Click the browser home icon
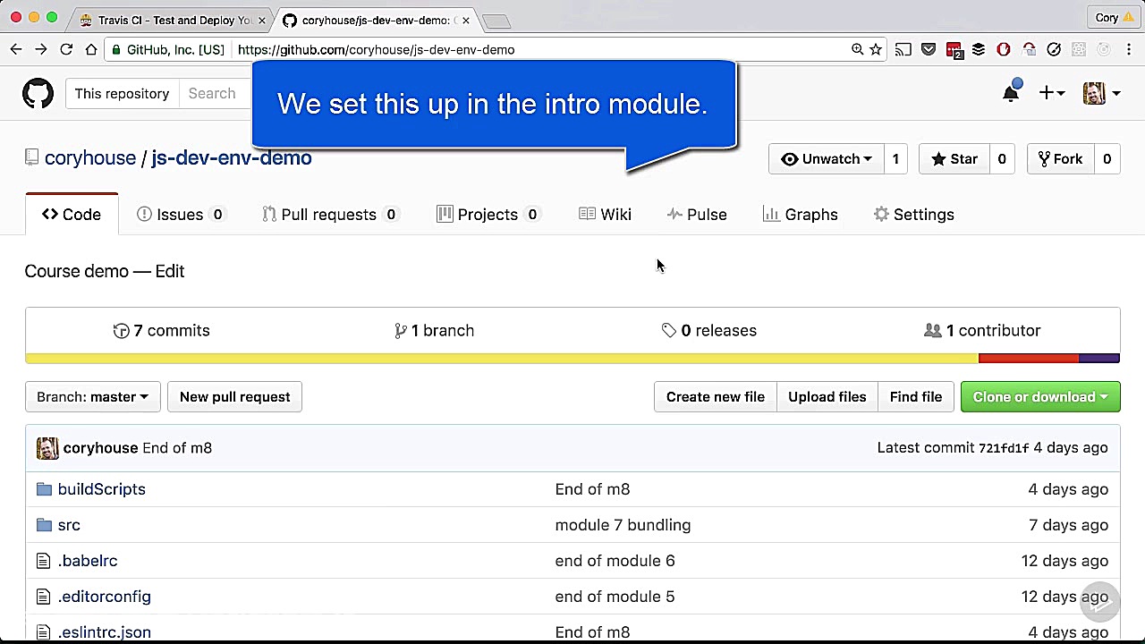 [x=91, y=49]
